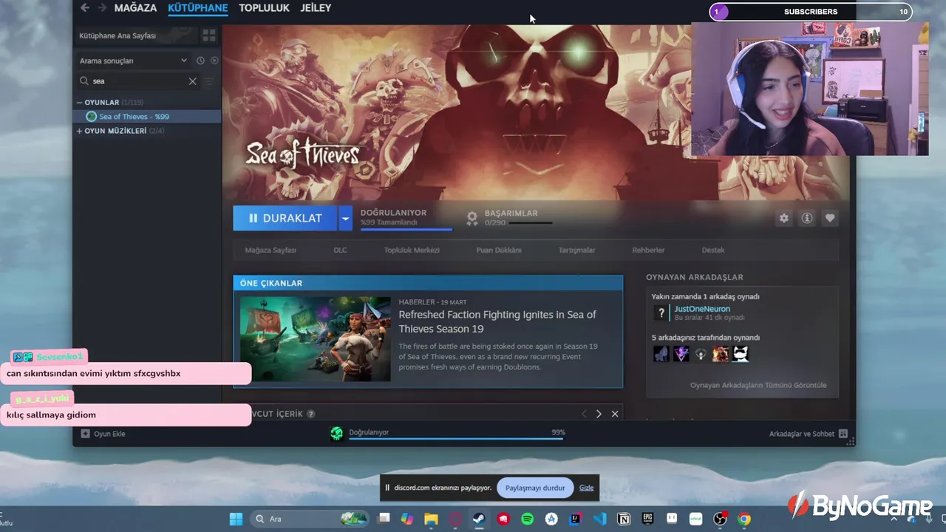
Task: Expand the OYUN MÜZİKLERİ category
Action: (80, 131)
